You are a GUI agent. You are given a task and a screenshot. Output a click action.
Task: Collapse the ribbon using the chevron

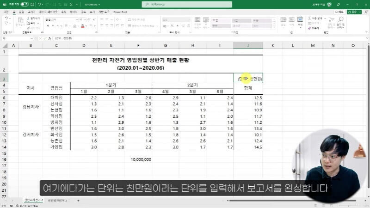366,32
